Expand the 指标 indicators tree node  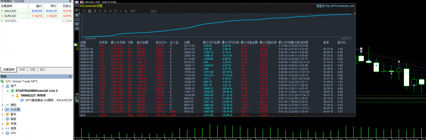pos(3,105)
